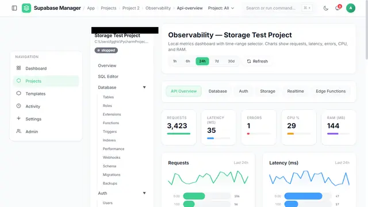Click the green Requests line chart
Screen dimensions: 368x207
coord(208,178)
